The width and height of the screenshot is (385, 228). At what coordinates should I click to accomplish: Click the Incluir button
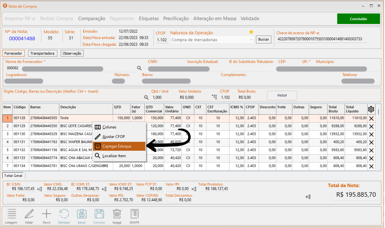pyautogui.click(x=282, y=95)
